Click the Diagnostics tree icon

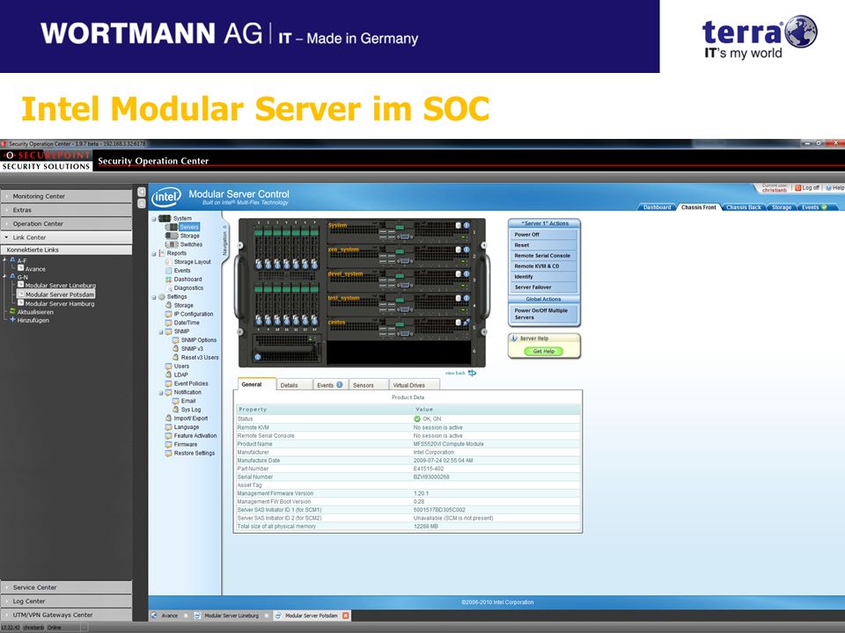coord(169,288)
